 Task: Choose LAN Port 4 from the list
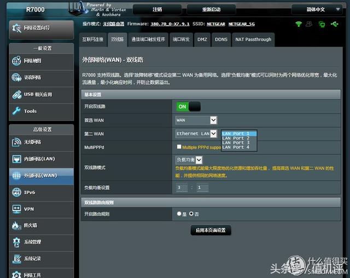pyautogui.click(x=239, y=147)
